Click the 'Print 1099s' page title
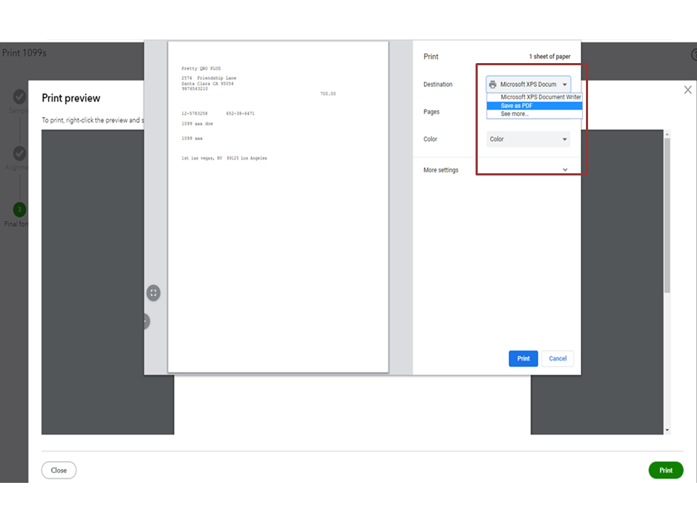 coord(24,53)
